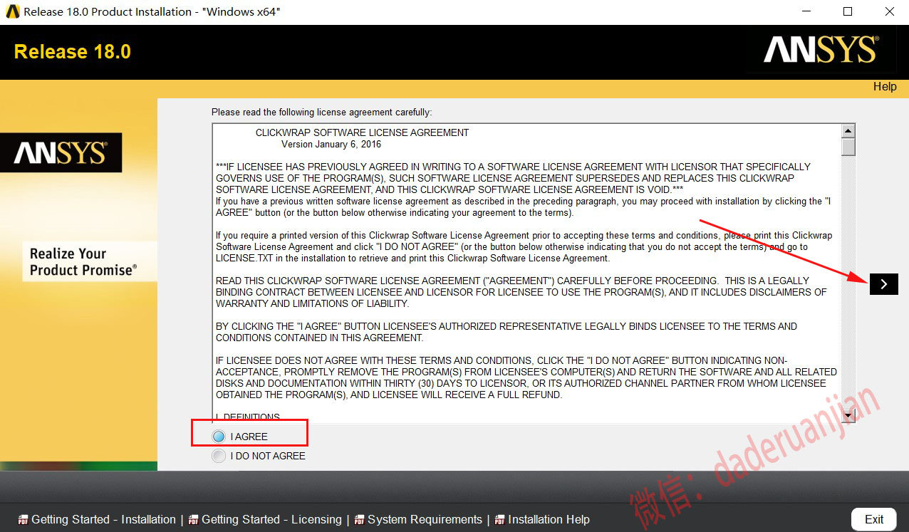The height and width of the screenshot is (532, 909).
Task: Open Getting Started - Licensing PDF link
Action: (271, 519)
